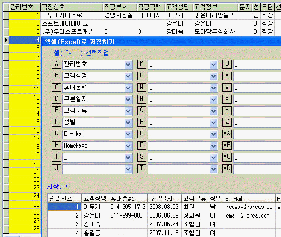Click the AD column letter button
Screen dimensions: 281x237
(227, 169)
